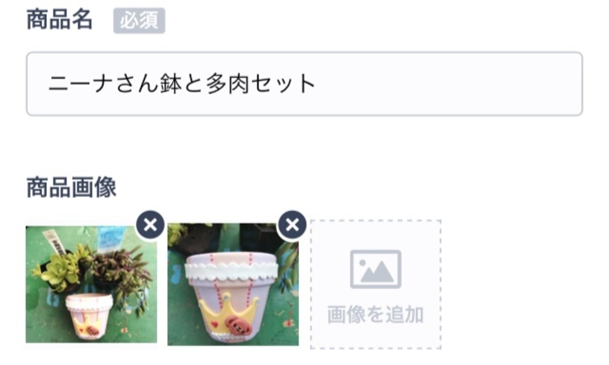Viewport: 609px width, 365px height.
Task: Remove the second product image of the crown pot
Action: coord(292,225)
